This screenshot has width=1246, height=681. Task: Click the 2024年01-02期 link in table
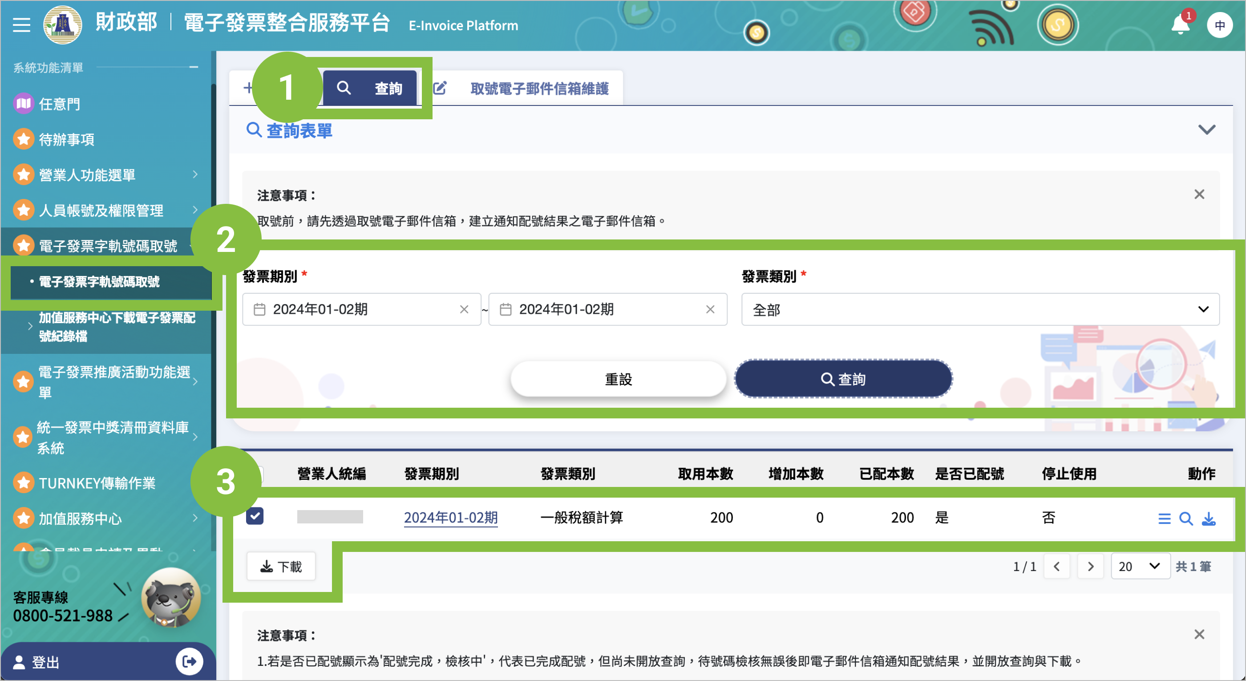click(x=450, y=518)
